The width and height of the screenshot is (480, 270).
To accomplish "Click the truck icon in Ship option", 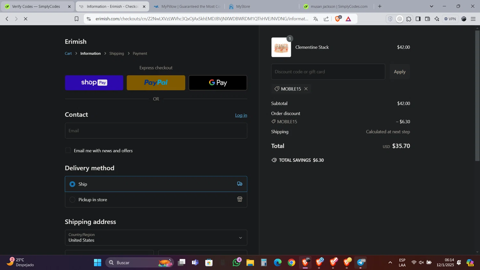I will click(x=240, y=184).
